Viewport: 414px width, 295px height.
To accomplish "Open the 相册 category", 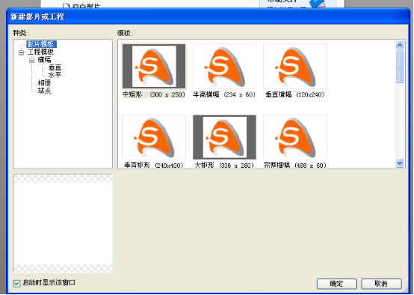I will coord(44,83).
